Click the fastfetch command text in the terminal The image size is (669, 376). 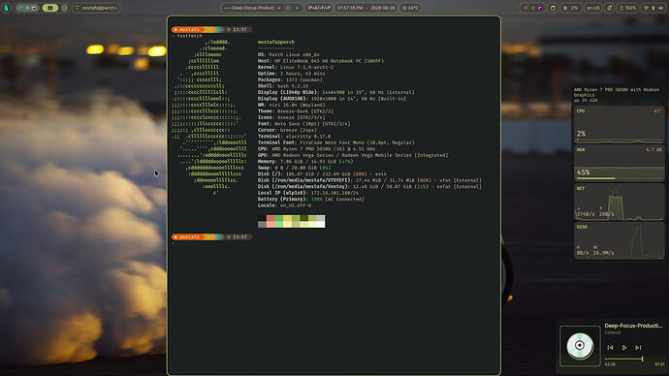[189, 36]
